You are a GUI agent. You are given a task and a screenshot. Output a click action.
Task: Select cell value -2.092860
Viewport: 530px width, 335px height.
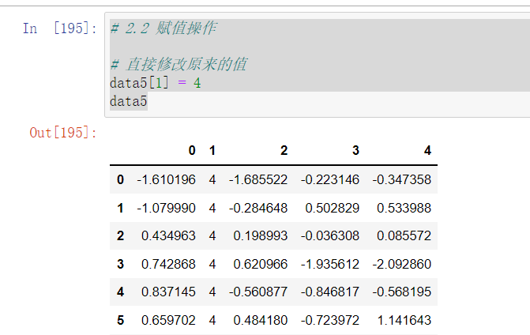pos(401,264)
